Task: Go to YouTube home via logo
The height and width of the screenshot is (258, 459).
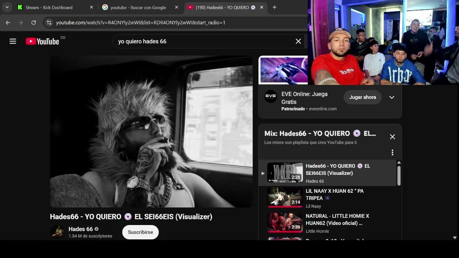Action: [42, 41]
